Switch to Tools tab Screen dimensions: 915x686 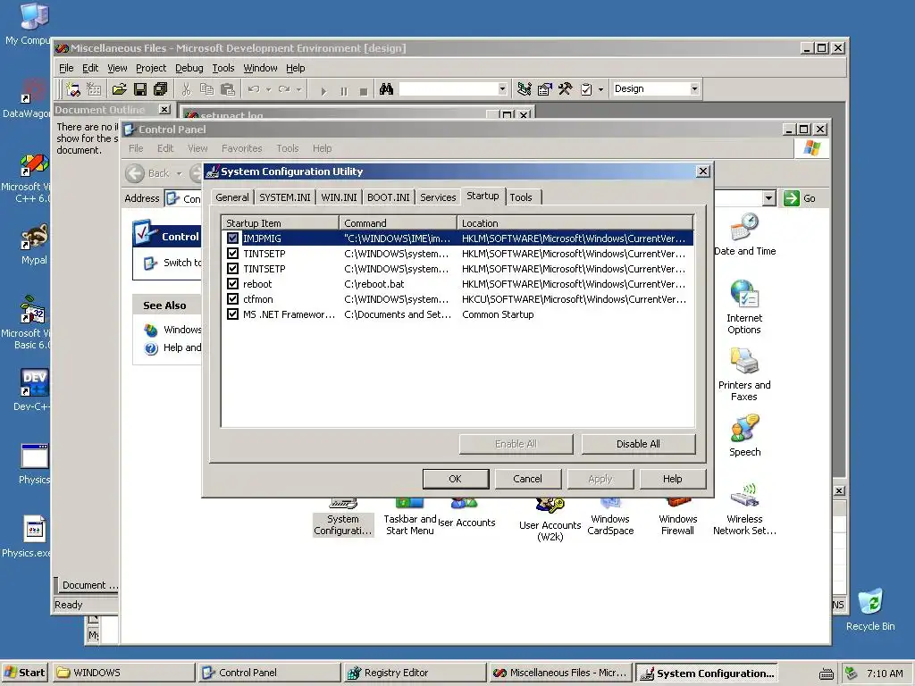[521, 197]
